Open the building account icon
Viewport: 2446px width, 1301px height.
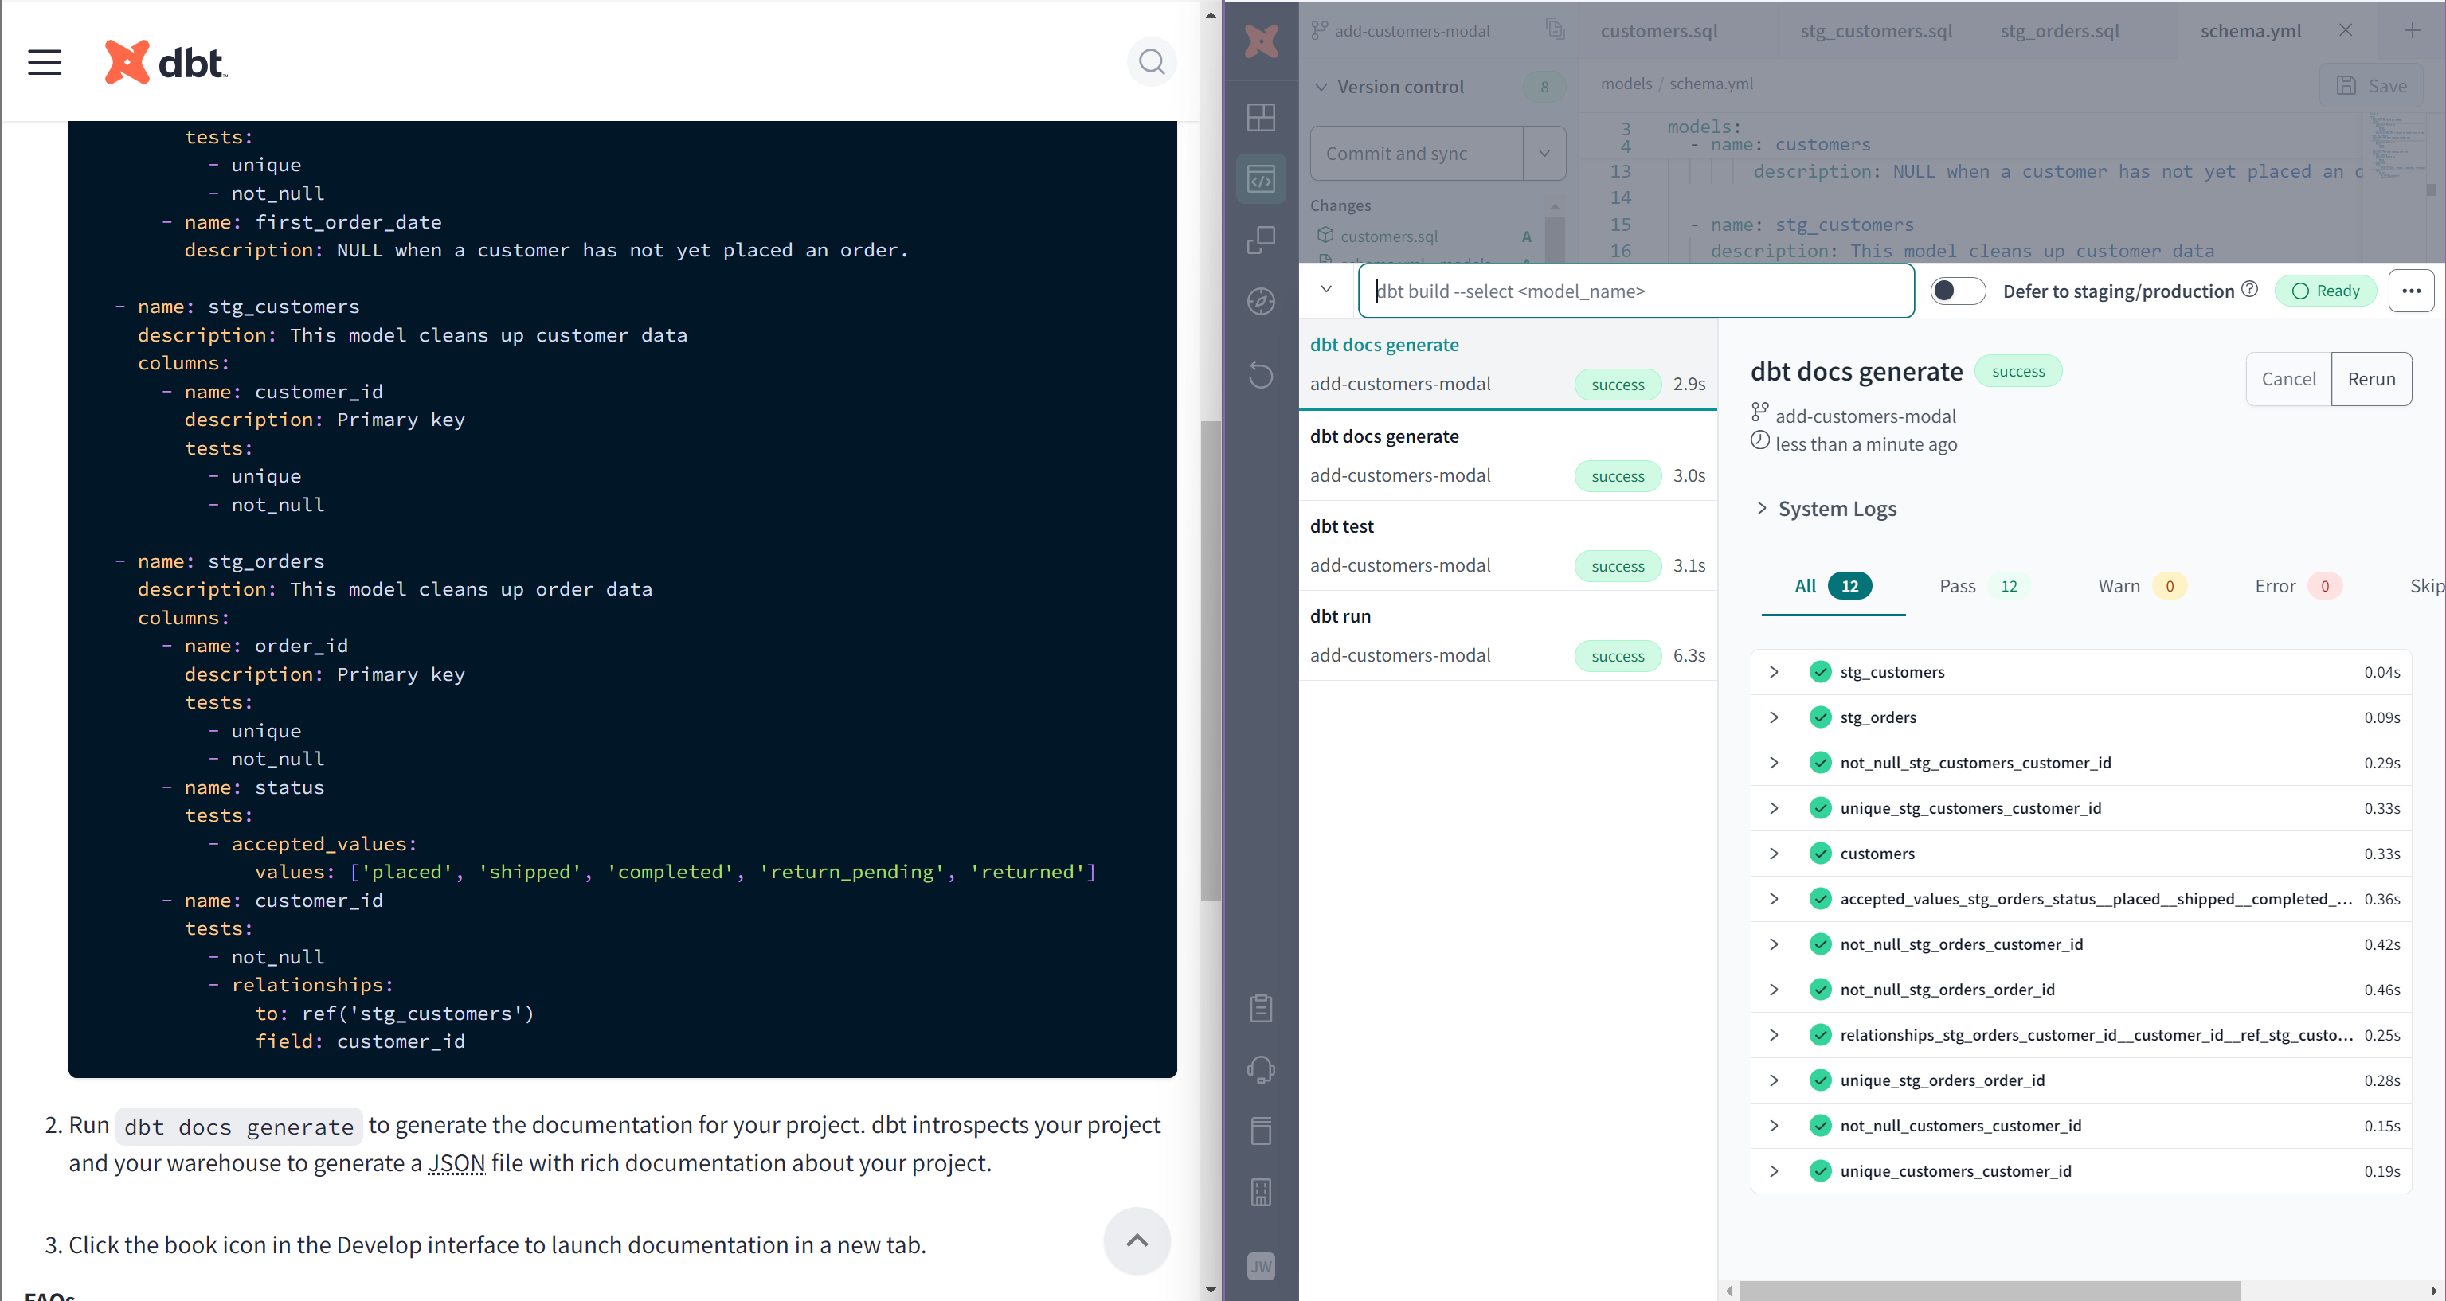[x=1261, y=1192]
